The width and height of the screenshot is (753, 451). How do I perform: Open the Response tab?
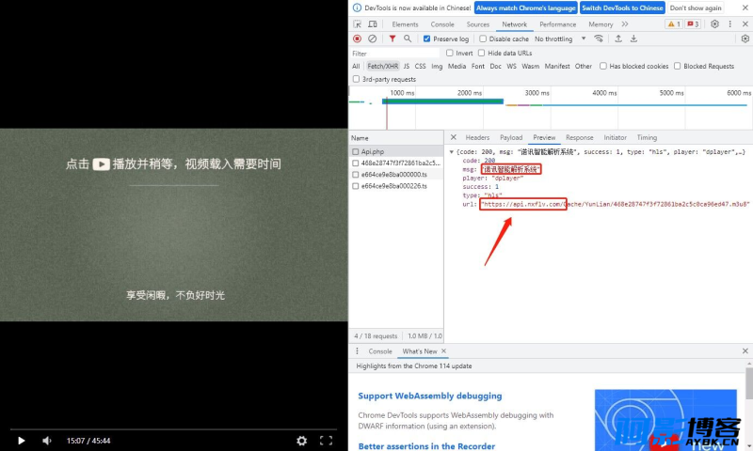click(579, 137)
